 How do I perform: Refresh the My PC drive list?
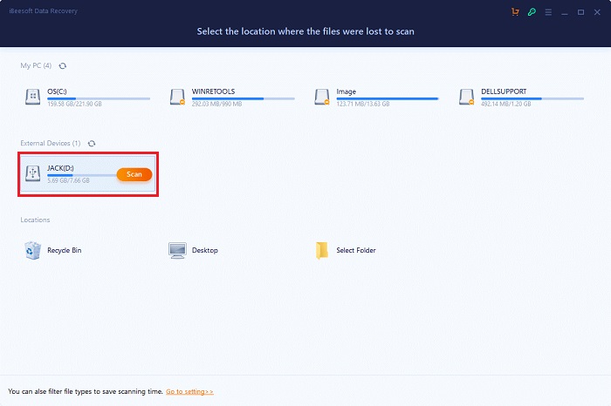[62, 65]
